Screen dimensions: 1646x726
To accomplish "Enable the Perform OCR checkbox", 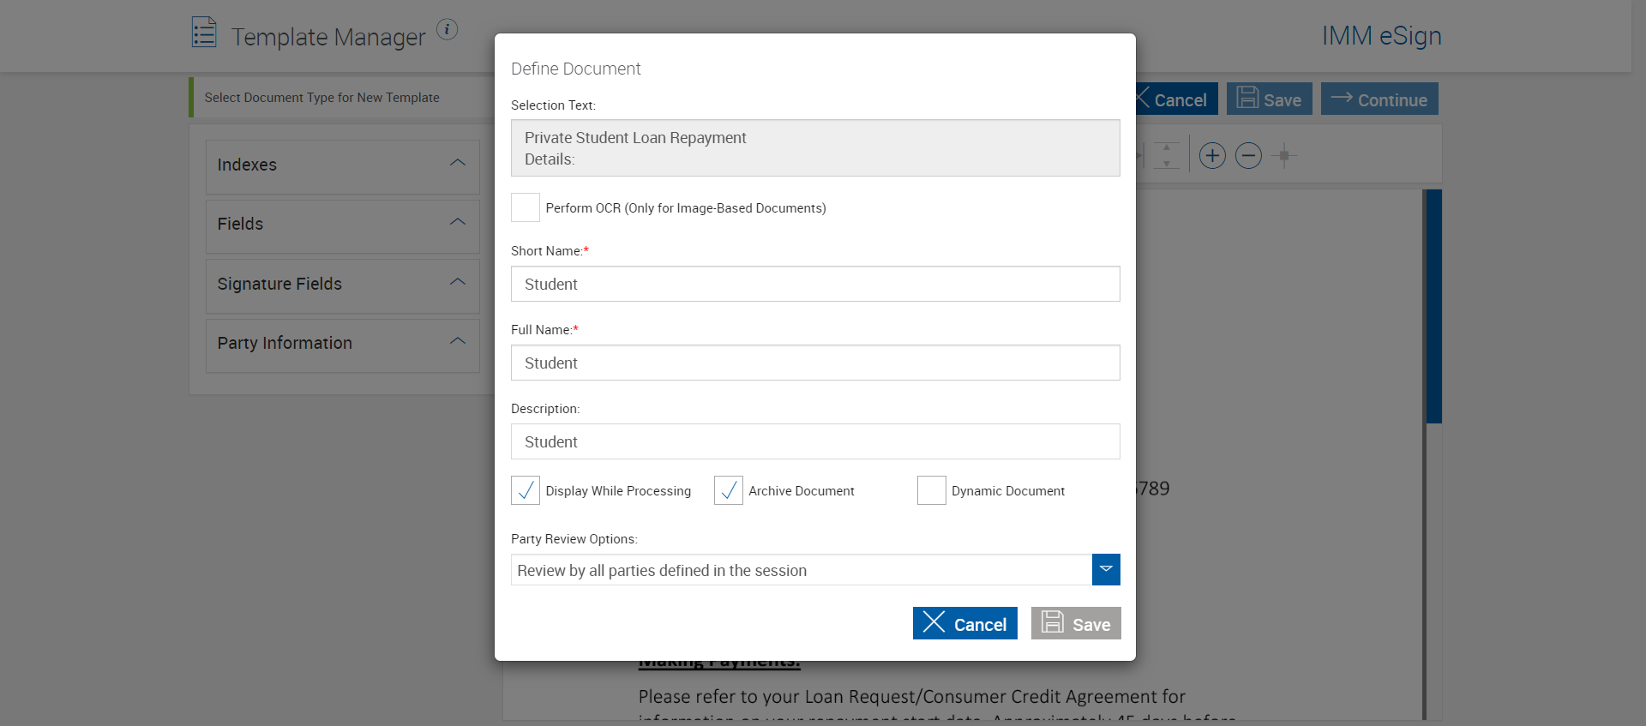I will click(526, 207).
